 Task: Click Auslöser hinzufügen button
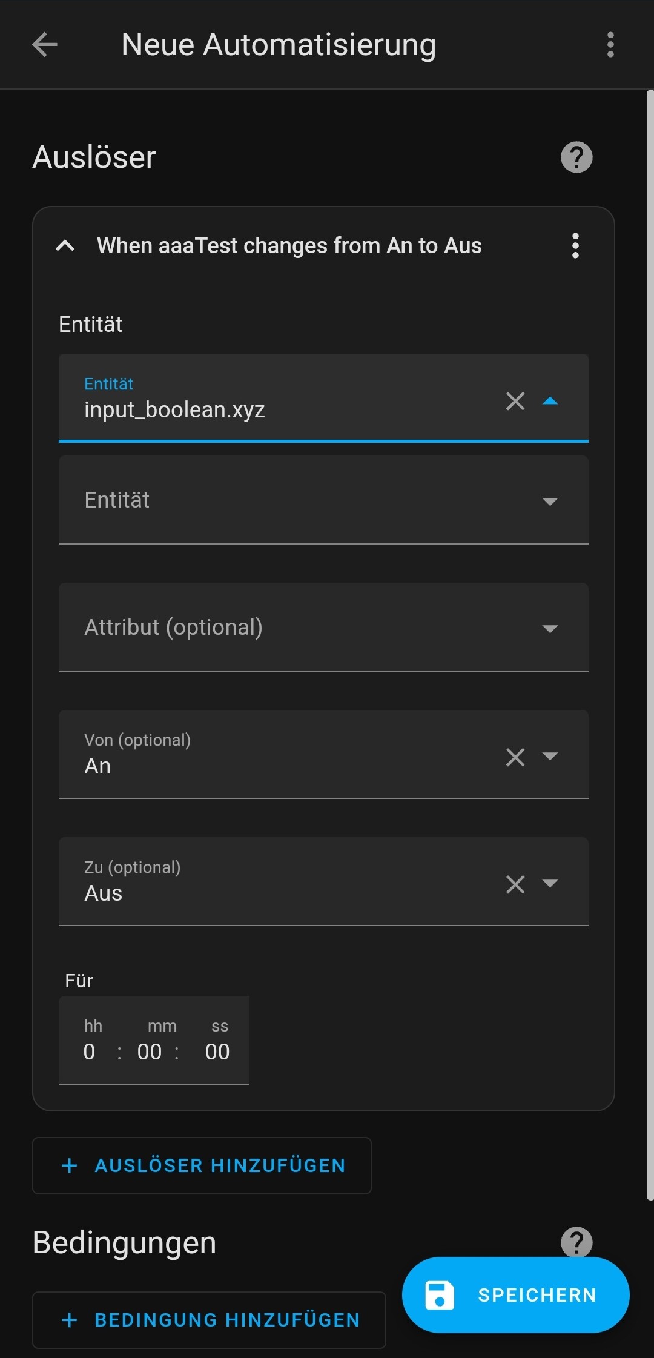pos(202,1165)
